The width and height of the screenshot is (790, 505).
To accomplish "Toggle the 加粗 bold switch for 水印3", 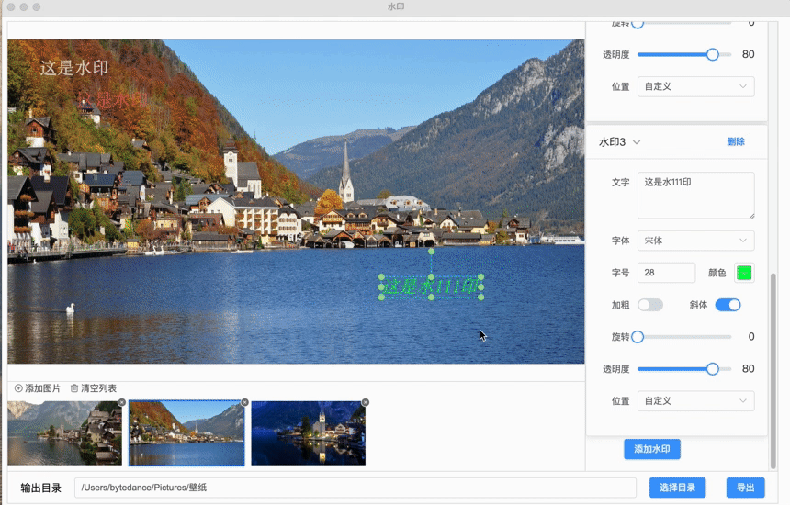I will tap(650, 305).
